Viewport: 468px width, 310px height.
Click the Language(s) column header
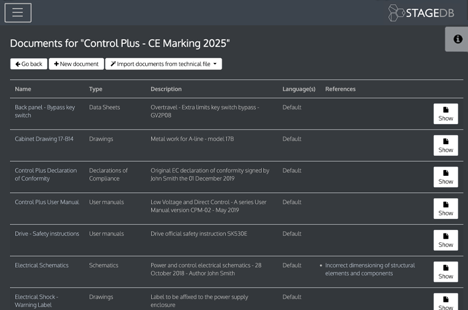click(299, 89)
